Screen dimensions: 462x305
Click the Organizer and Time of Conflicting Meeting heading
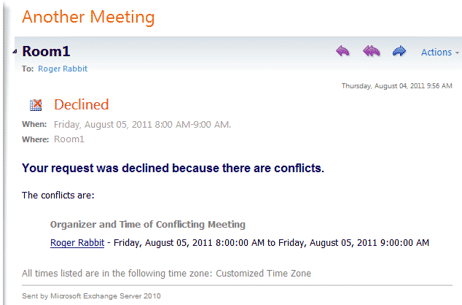148,225
